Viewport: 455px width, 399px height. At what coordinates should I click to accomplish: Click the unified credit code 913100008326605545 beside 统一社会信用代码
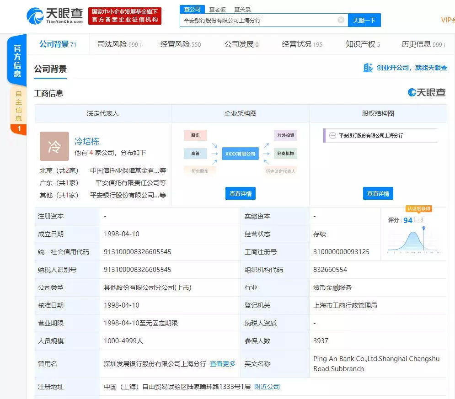coord(138,252)
